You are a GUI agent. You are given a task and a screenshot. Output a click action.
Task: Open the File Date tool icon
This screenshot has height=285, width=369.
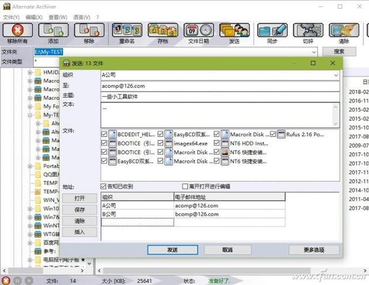click(198, 30)
